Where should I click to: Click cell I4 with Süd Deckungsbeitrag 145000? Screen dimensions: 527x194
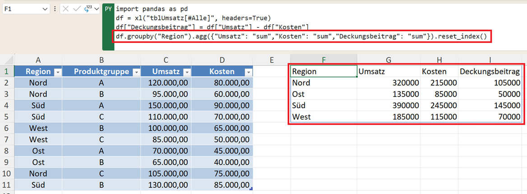(490, 106)
